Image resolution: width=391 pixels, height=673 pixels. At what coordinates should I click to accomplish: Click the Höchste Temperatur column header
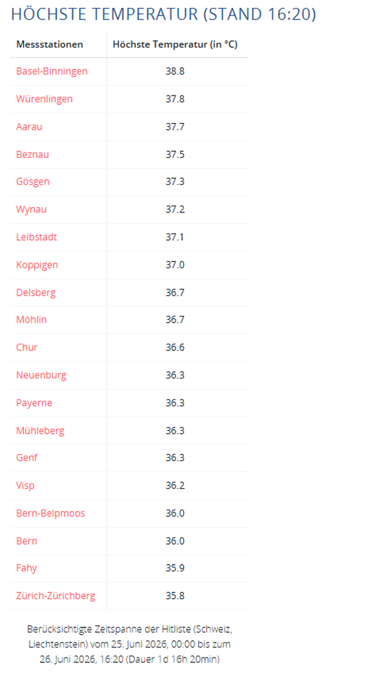[175, 44]
